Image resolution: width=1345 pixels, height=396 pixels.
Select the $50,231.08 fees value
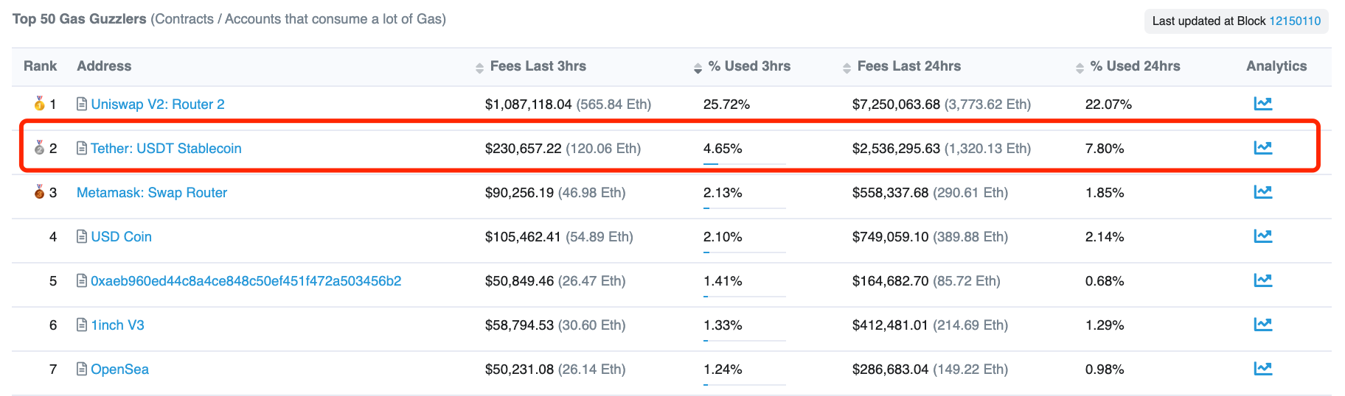519,370
